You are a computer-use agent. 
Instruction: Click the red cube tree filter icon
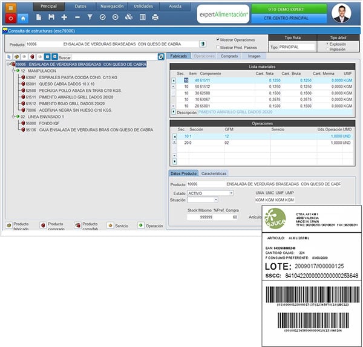(x=32, y=56)
